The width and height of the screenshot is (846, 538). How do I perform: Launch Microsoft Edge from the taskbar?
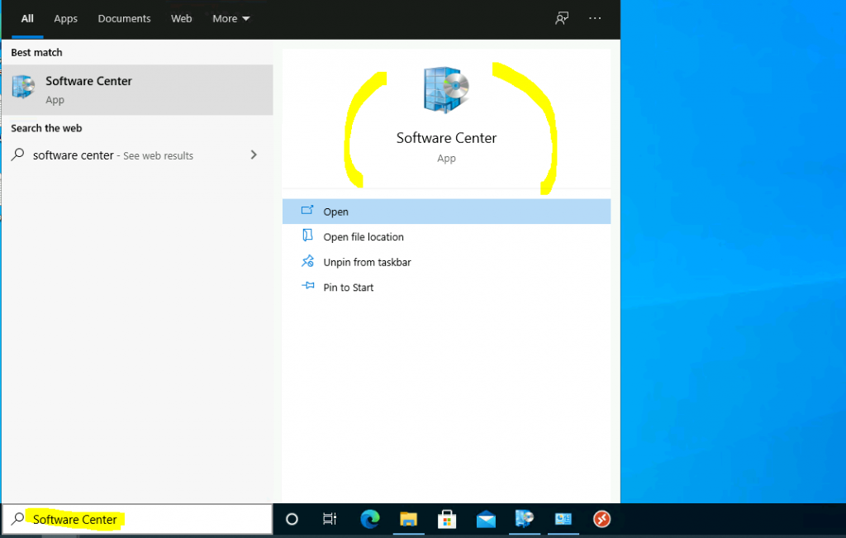point(370,519)
